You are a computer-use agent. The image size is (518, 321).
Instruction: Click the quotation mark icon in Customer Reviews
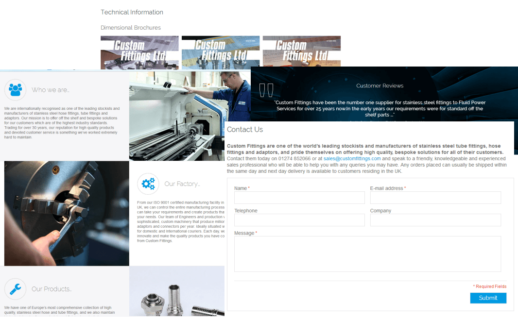click(x=266, y=90)
